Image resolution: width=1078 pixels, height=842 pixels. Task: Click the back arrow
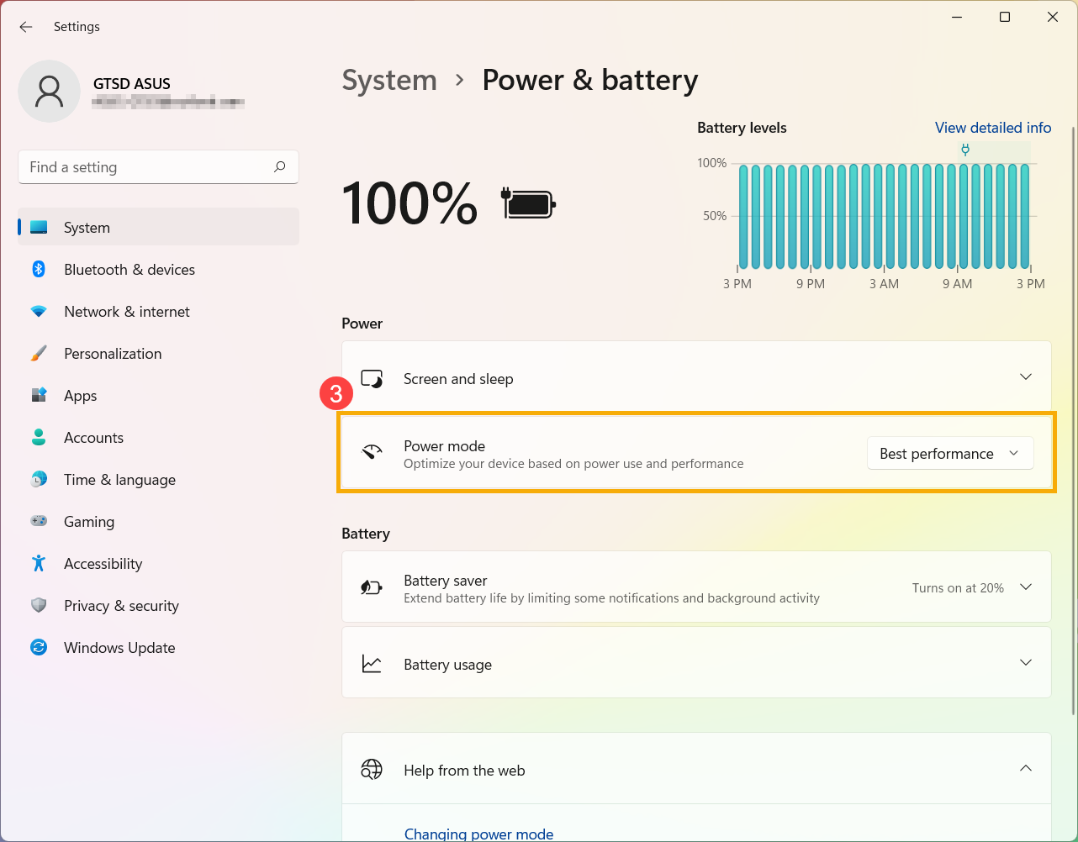pyautogui.click(x=25, y=26)
